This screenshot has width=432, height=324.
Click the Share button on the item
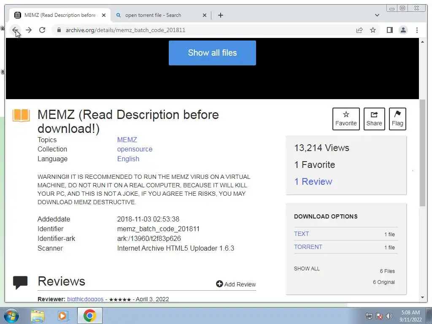click(x=374, y=119)
